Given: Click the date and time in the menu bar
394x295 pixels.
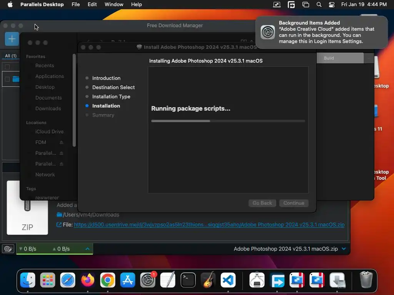Looking at the screenshot, I should coord(364,4).
